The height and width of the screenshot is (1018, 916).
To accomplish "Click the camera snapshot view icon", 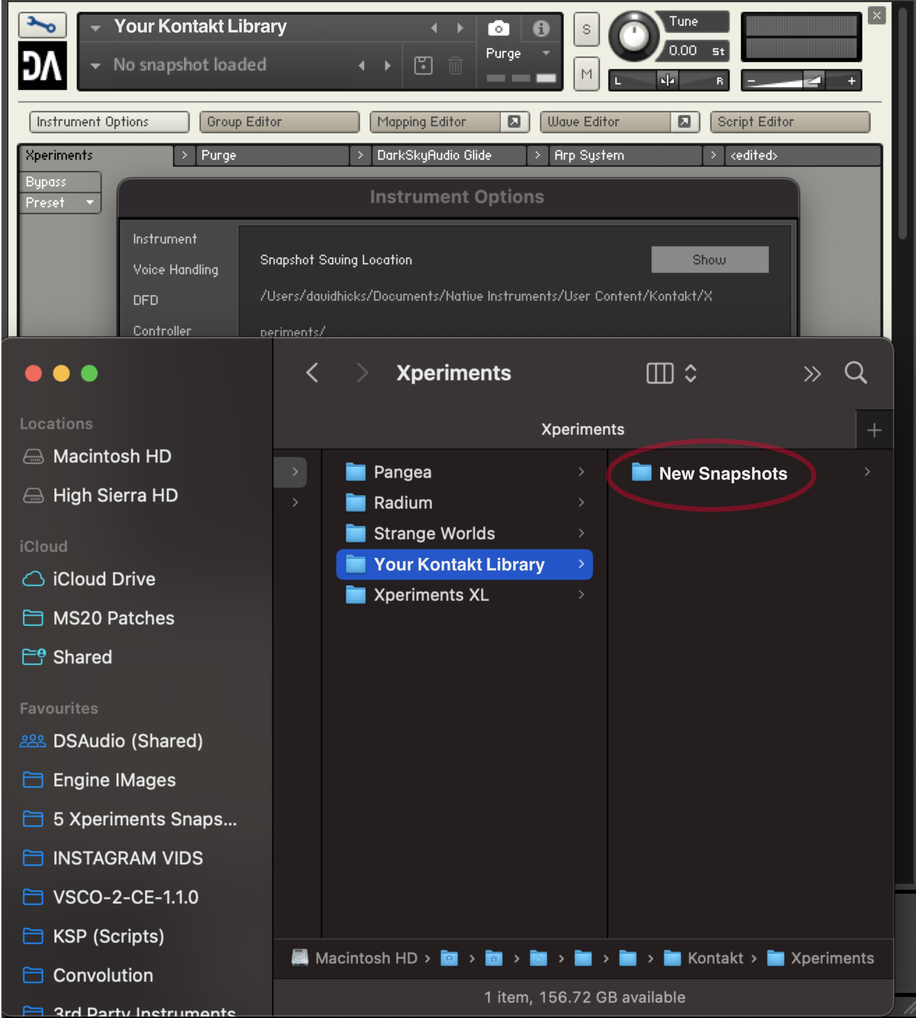I will point(498,29).
